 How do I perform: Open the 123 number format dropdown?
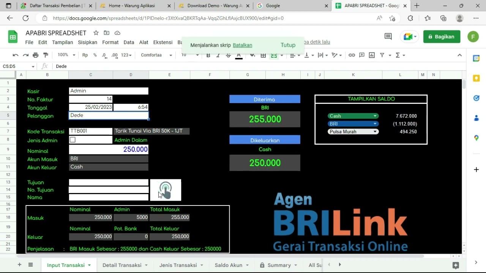[126, 55]
